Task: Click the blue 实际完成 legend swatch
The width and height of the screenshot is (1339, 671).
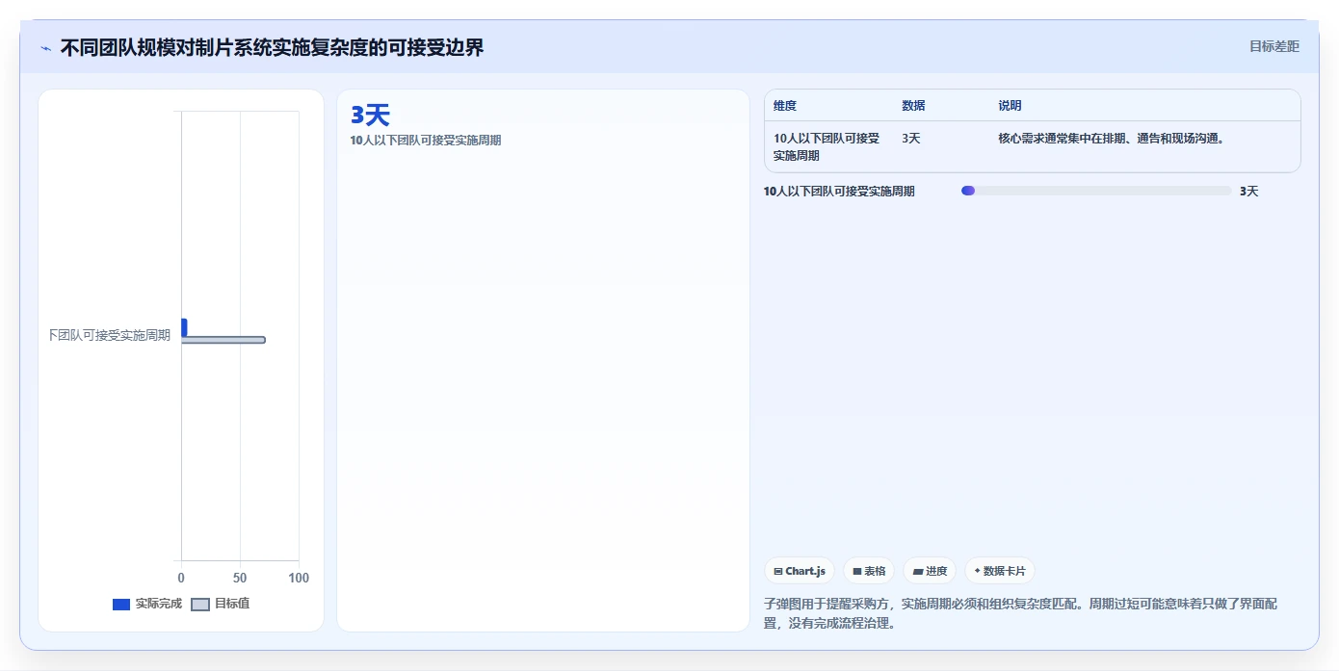Action: 121,605
